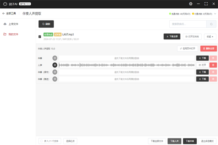Click the play icon on 伴奏 track
The image size is (218, 145).
[x=55, y=58]
